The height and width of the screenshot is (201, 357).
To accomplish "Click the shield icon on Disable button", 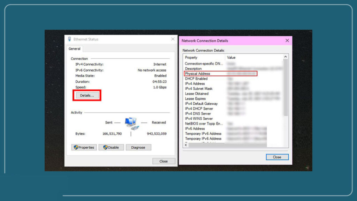I will pos(105,147).
